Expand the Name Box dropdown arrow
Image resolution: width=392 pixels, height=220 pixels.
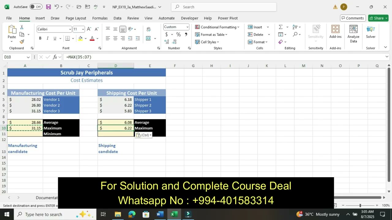[28, 57]
